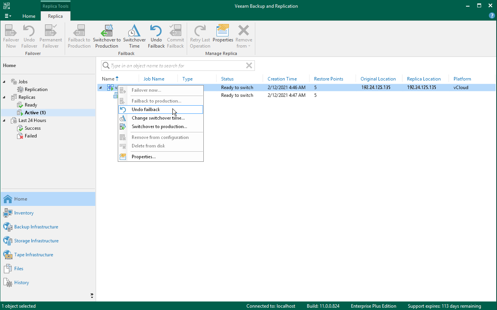The image size is (497, 310).
Task: Open the History navigation view
Action: pyautogui.click(x=48, y=283)
